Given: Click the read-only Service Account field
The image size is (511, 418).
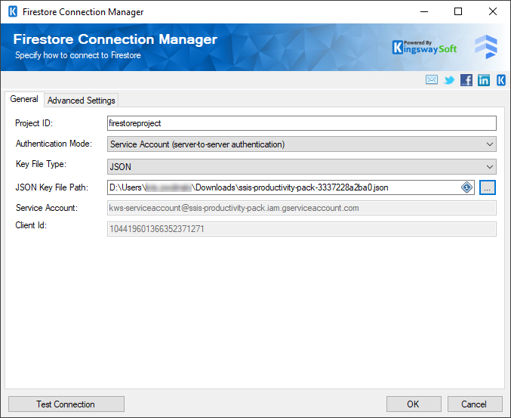Looking at the screenshot, I should [302, 208].
